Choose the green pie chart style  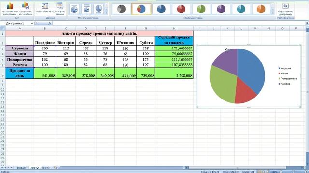[201, 9]
